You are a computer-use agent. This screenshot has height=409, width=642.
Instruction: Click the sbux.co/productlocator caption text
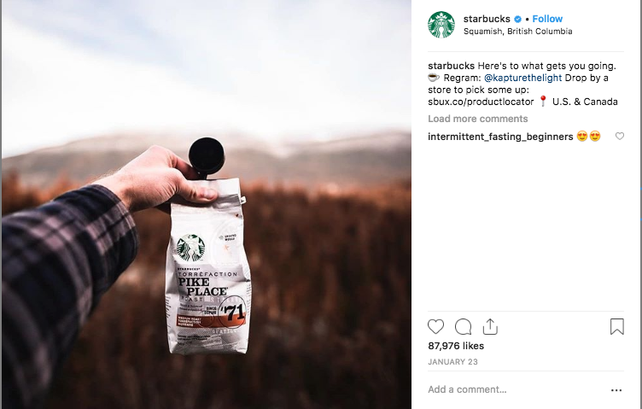pos(481,102)
